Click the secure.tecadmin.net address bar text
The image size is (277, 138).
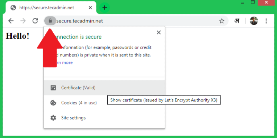click(x=80, y=21)
